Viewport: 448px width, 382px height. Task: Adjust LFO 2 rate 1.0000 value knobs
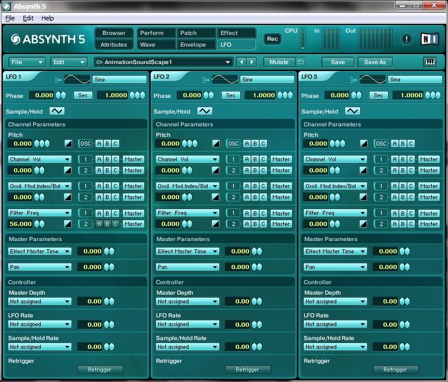tap(285, 95)
